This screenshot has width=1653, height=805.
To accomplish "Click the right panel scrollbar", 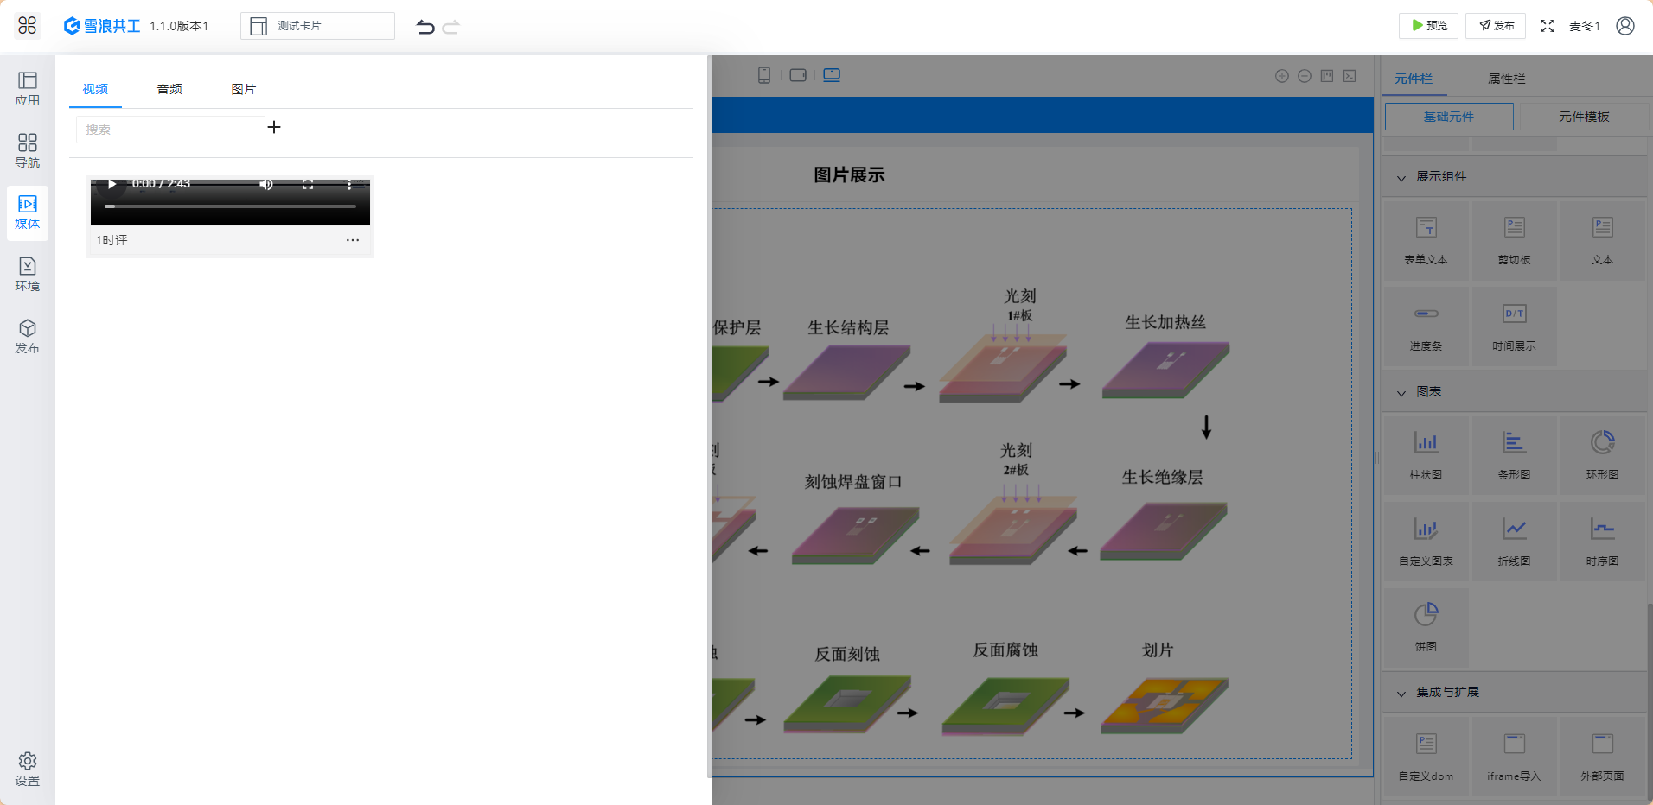I will pos(1650,700).
